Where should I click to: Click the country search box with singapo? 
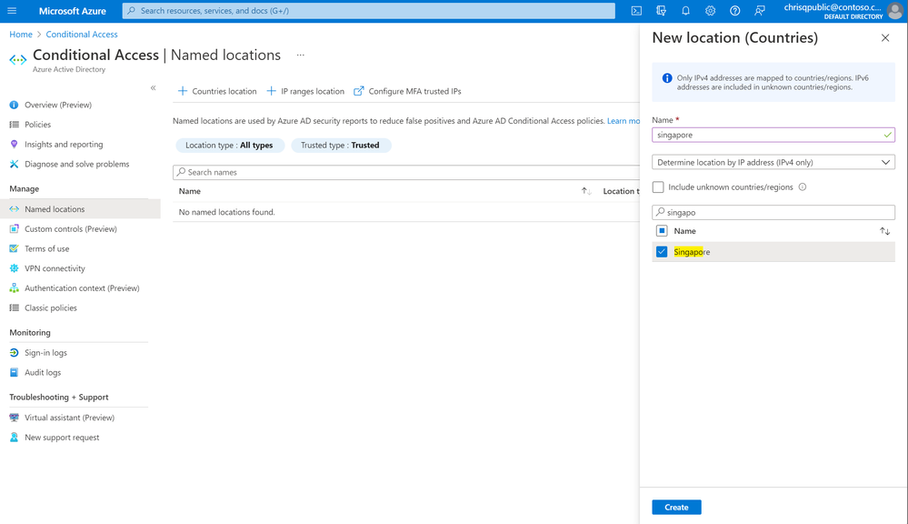773,212
